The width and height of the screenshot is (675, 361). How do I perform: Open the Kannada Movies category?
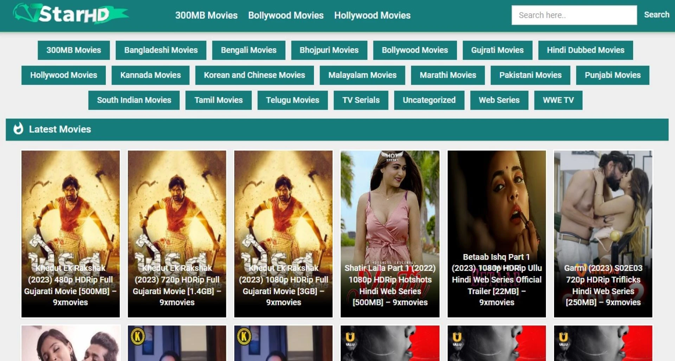(150, 75)
